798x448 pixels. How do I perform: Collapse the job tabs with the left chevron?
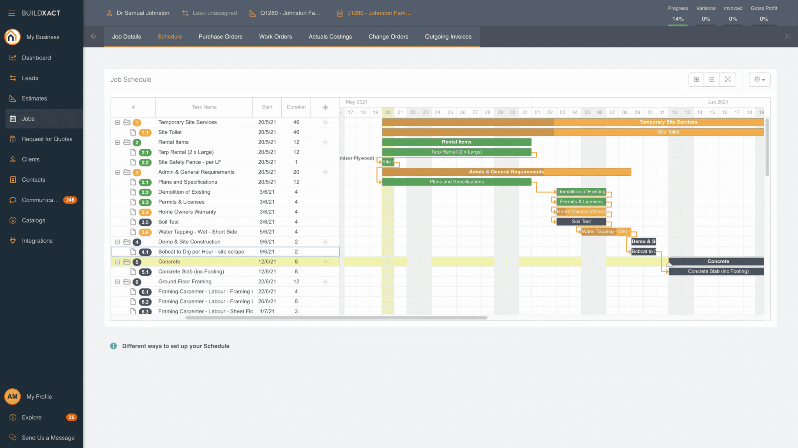click(x=94, y=36)
